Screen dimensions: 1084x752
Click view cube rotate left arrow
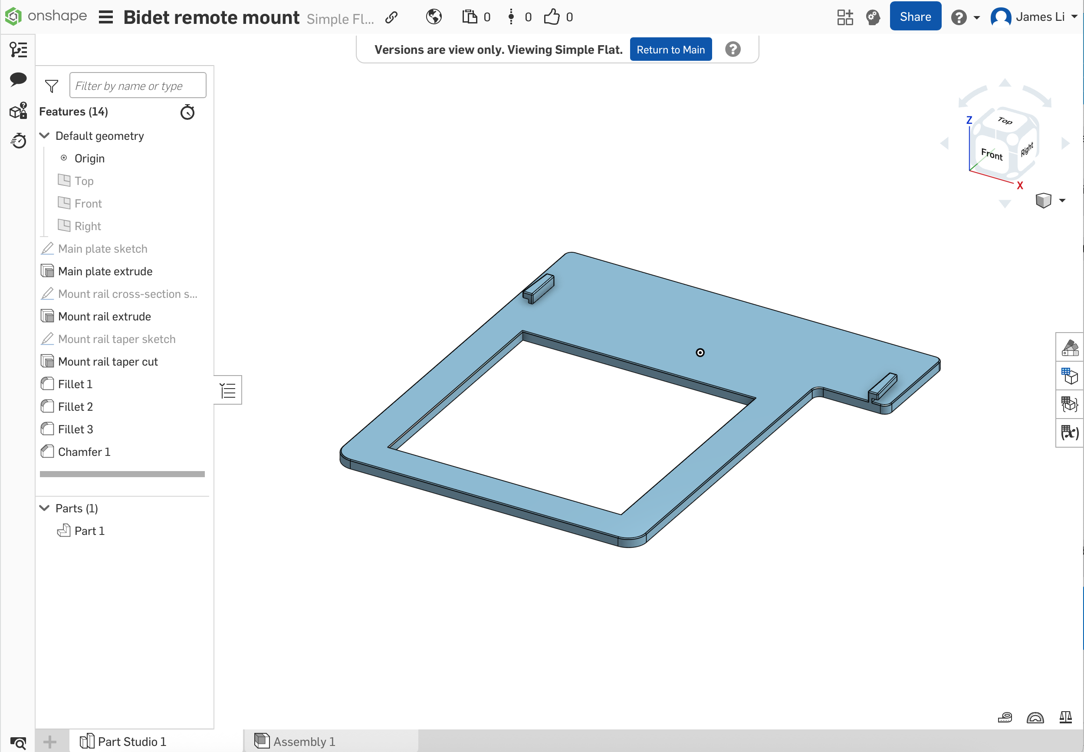coord(945,143)
